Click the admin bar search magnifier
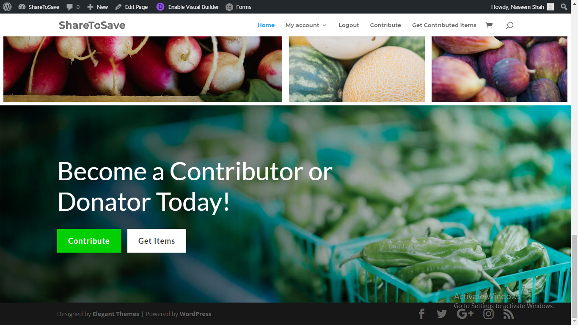 pos(564,7)
